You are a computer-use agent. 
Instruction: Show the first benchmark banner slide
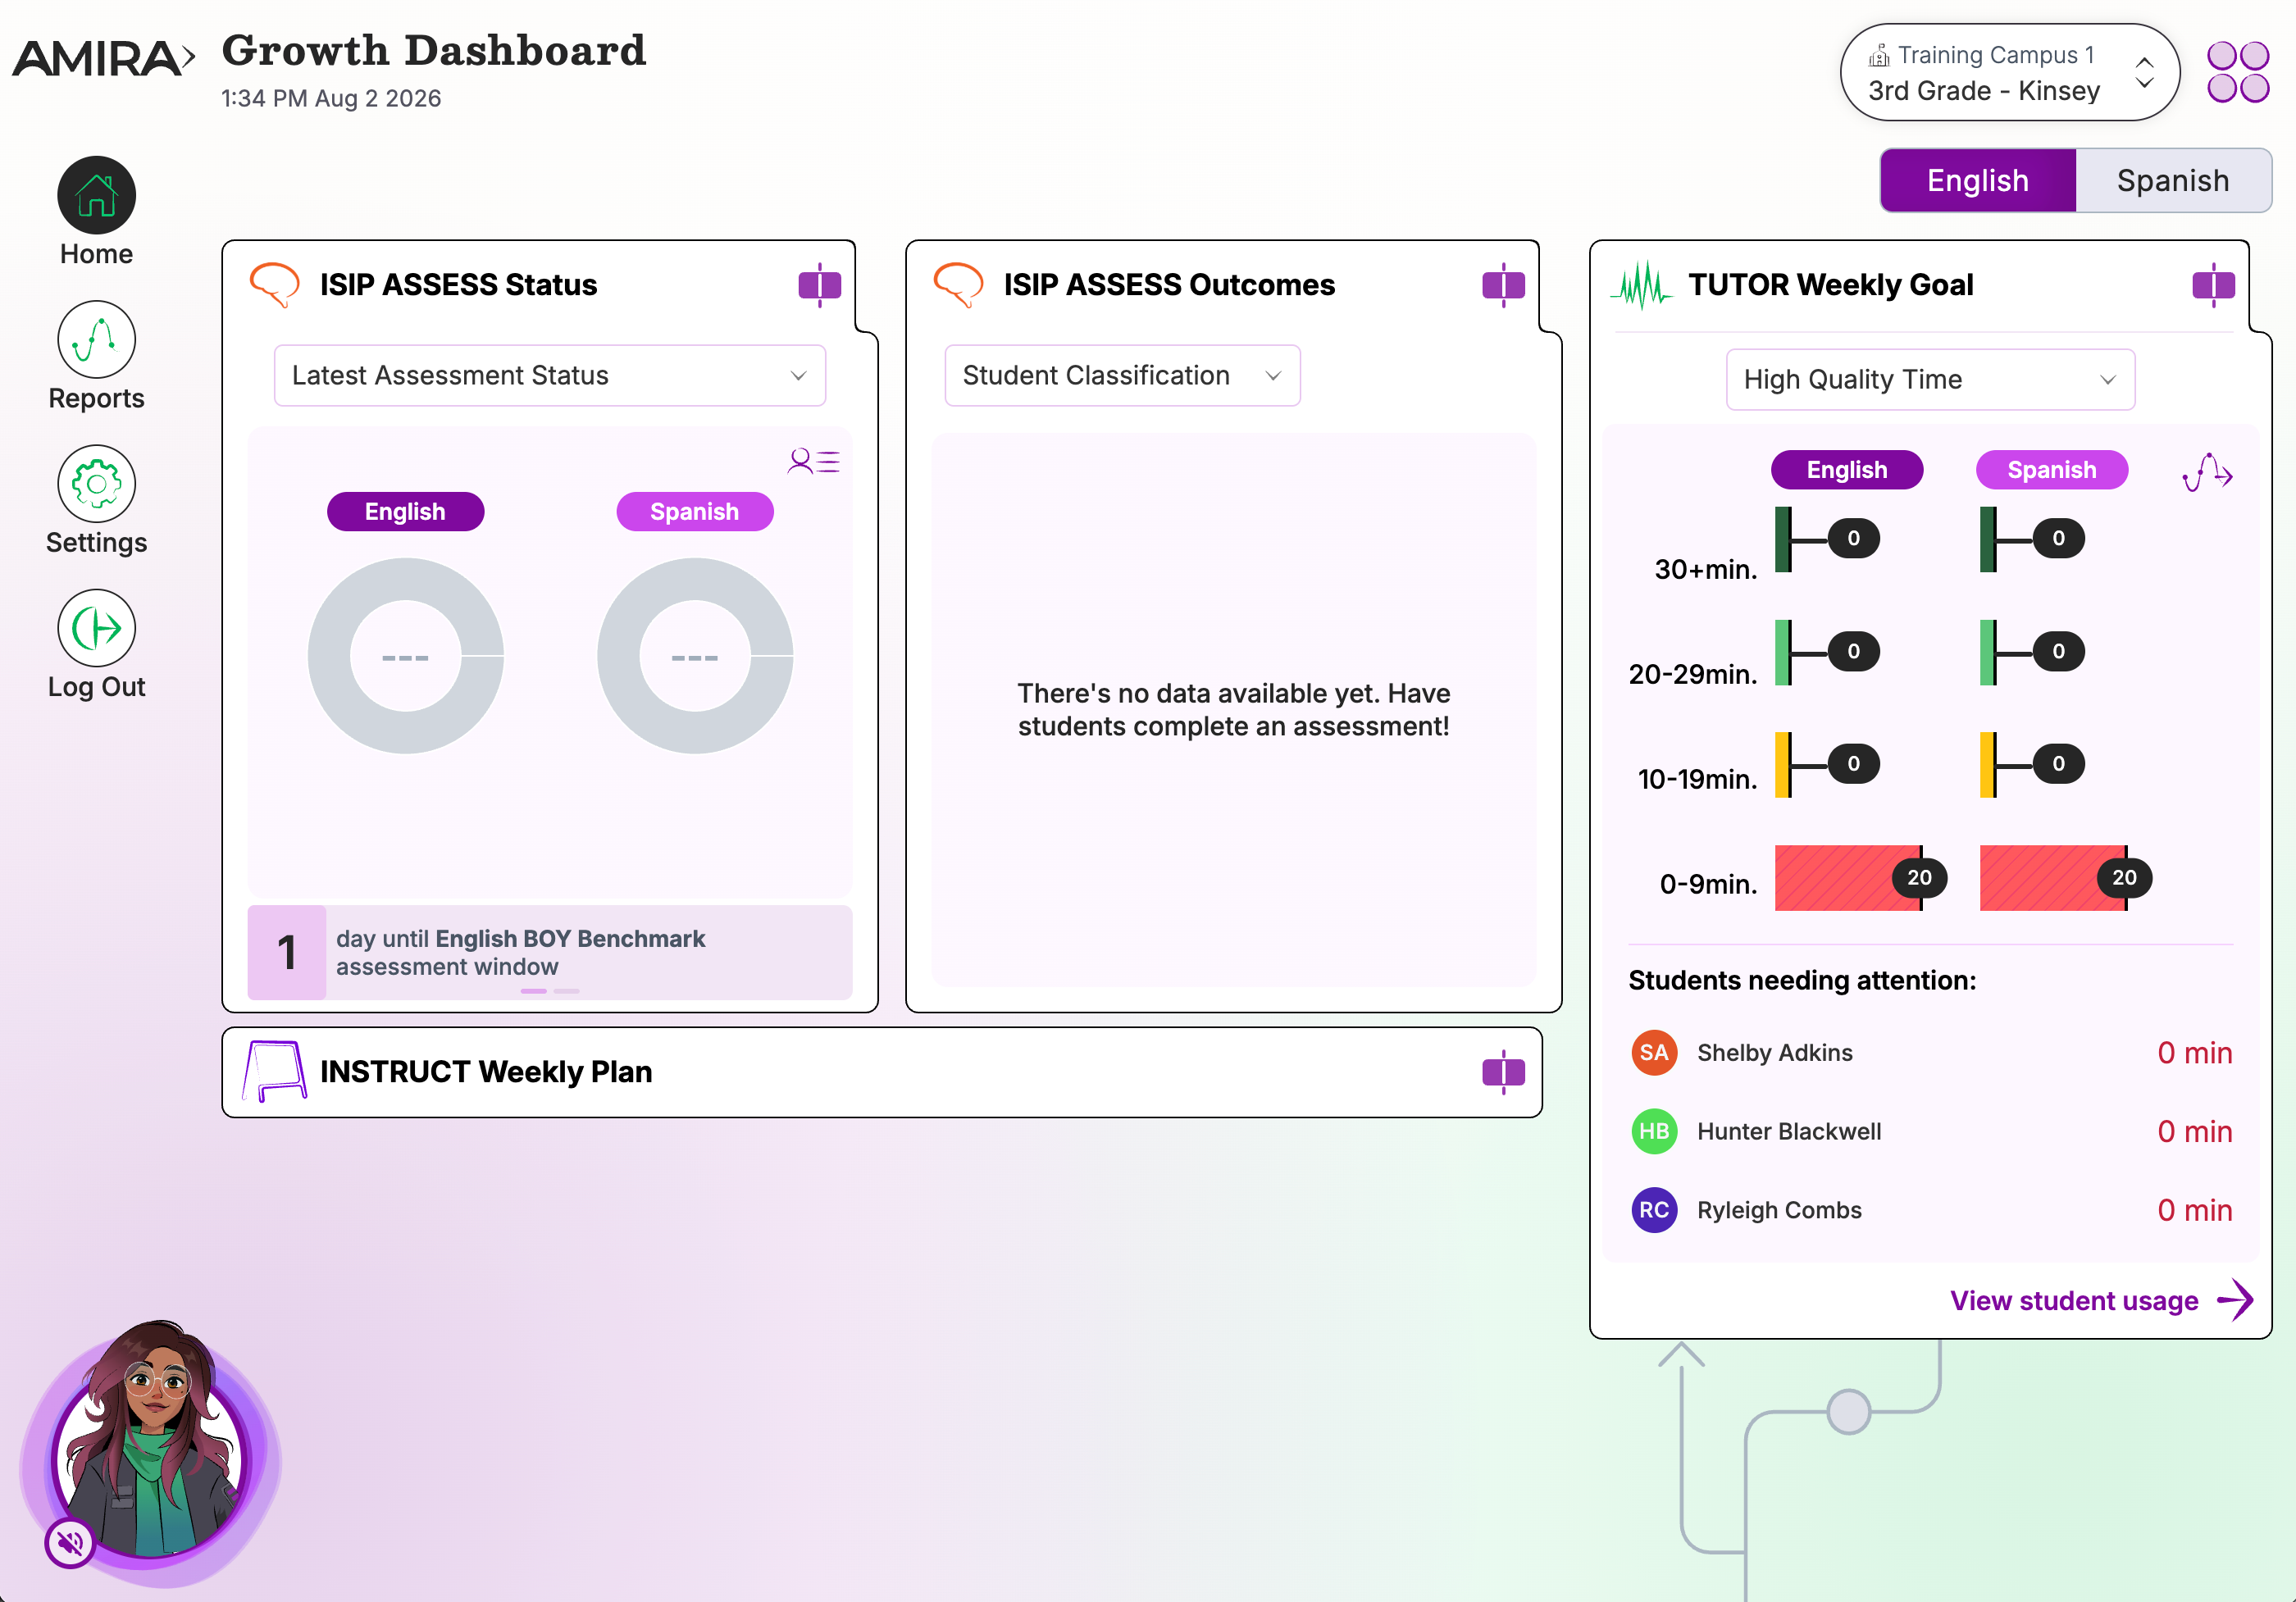tap(534, 991)
